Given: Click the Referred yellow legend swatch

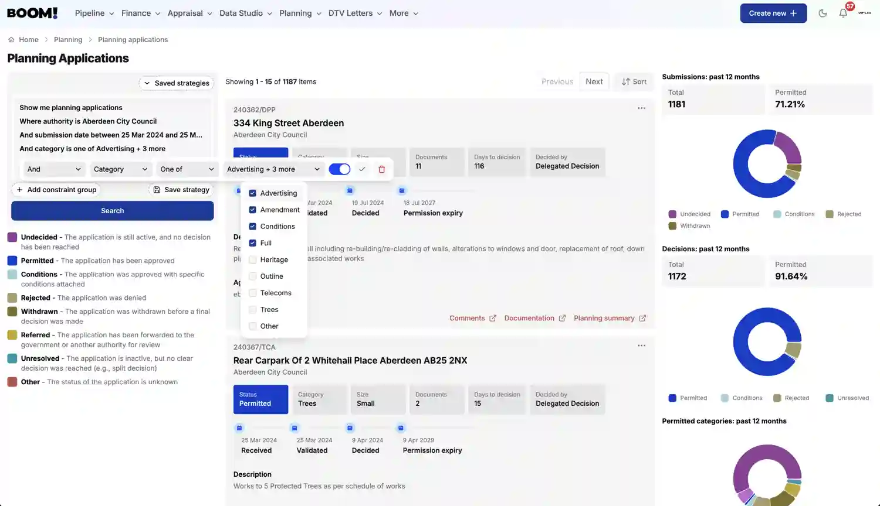Looking at the screenshot, I should click(x=12, y=335).
